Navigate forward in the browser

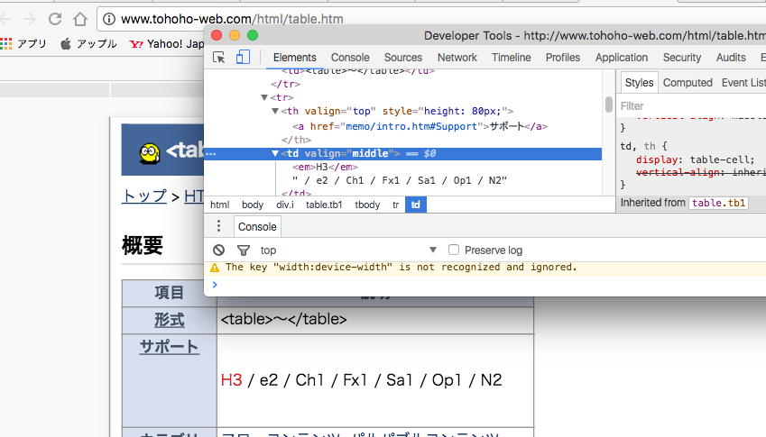point(30,19)
